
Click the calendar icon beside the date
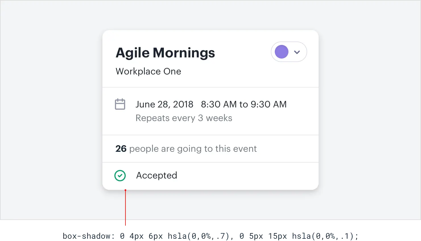coord(120,104)
